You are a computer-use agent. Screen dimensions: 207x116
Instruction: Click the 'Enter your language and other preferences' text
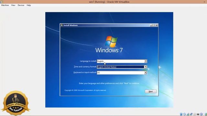pyautogui.click(x=109, y=83)
